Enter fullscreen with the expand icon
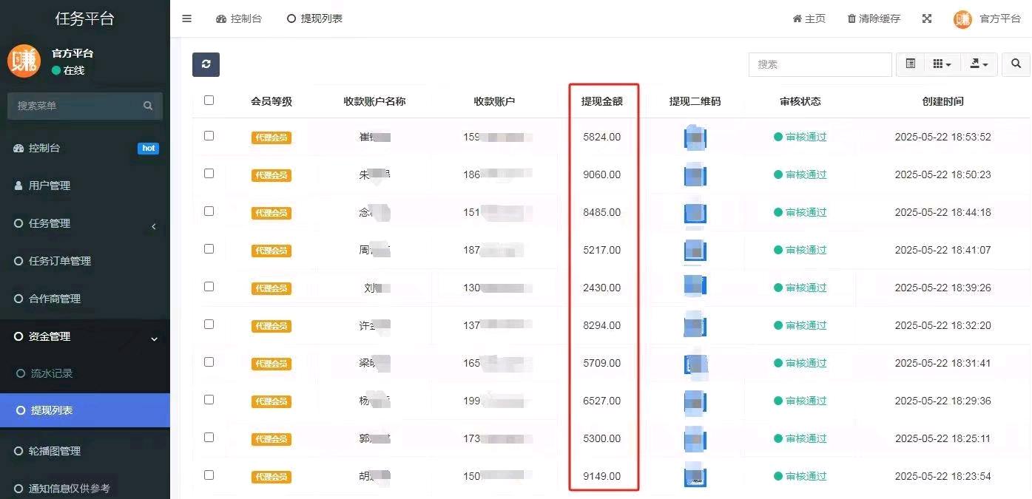Screen dimensions: 1032x499 tap(927, 18)
